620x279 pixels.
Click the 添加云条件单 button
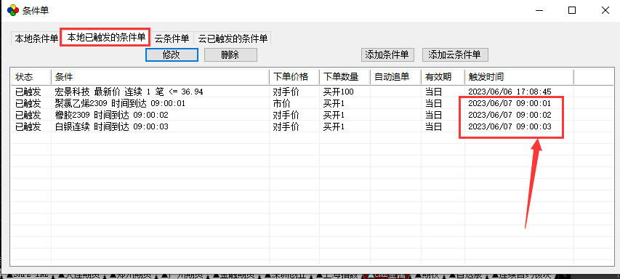[455, 55]
